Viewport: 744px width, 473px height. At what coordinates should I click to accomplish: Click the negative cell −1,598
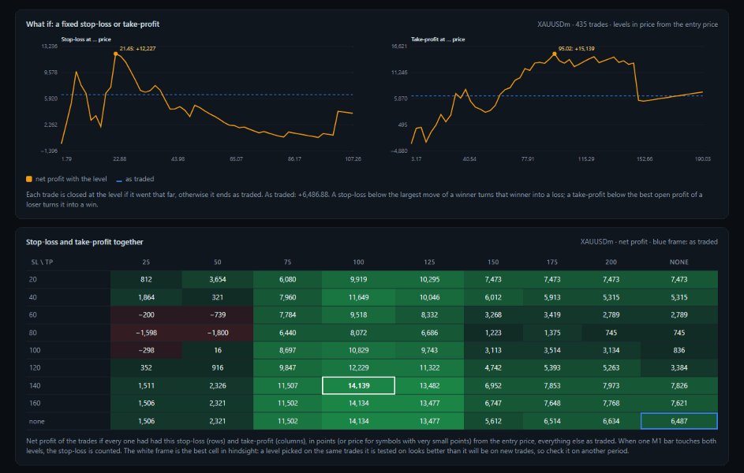click(x=146, y=333)
